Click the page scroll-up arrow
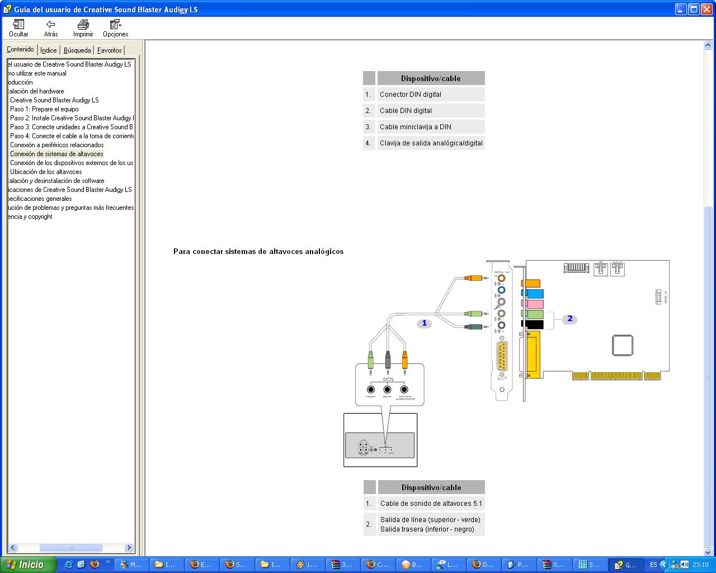The height and width of the screenshot is (573, 716). [x=709, y=45]
